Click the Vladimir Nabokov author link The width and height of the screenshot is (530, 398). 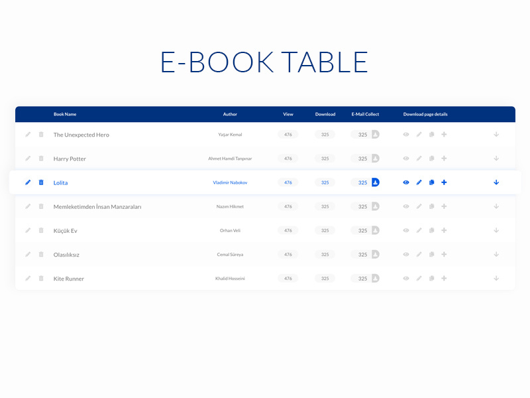tap(230, 182)
